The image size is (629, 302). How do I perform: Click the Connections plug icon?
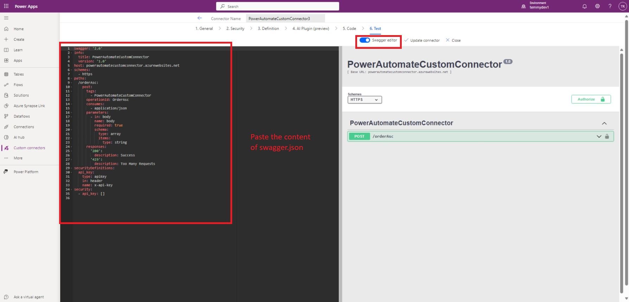6,127
